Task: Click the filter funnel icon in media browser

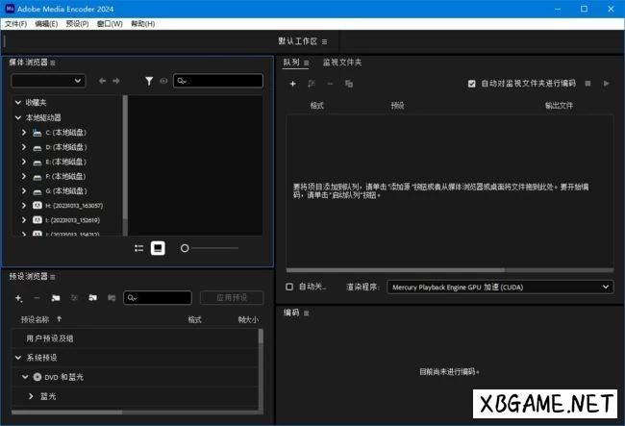Action: pyautogui.click(x=149, y=81)
